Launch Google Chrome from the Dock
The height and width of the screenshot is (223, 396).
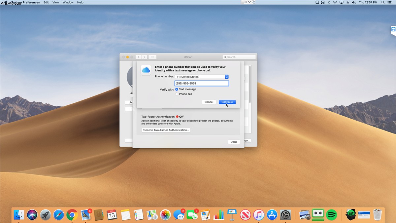[72, 215]
